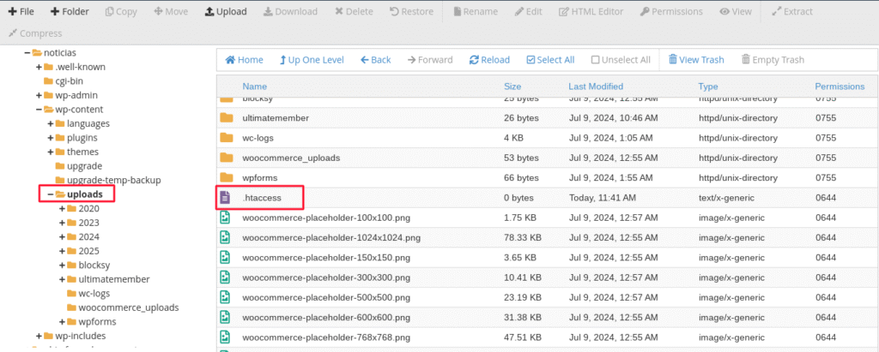Open the HTML Editor
This screenshot has height=352, width=879.
[x=591, y=11]
